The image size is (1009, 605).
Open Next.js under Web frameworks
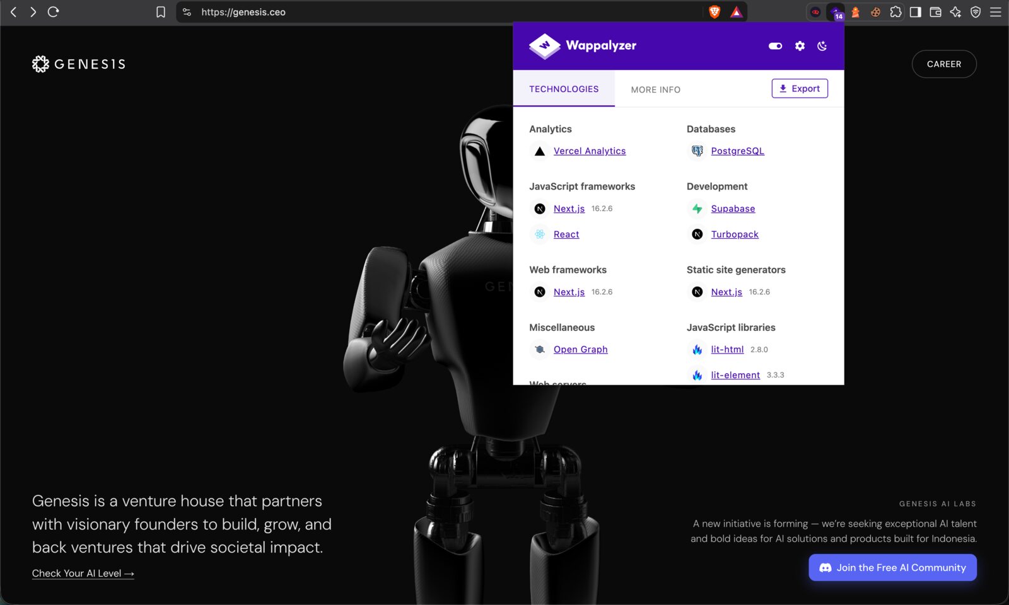click(x=569, y=292)
